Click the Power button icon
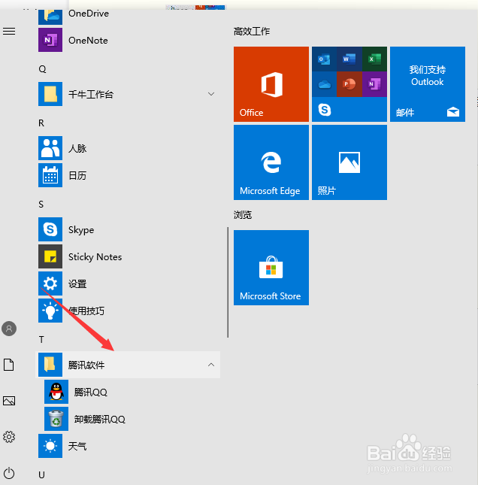This screenshot has height=485, width=478. 9,473
